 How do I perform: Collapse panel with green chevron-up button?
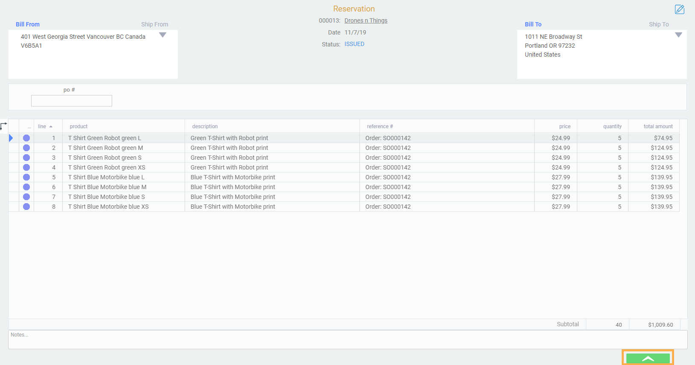coord(648,358)
